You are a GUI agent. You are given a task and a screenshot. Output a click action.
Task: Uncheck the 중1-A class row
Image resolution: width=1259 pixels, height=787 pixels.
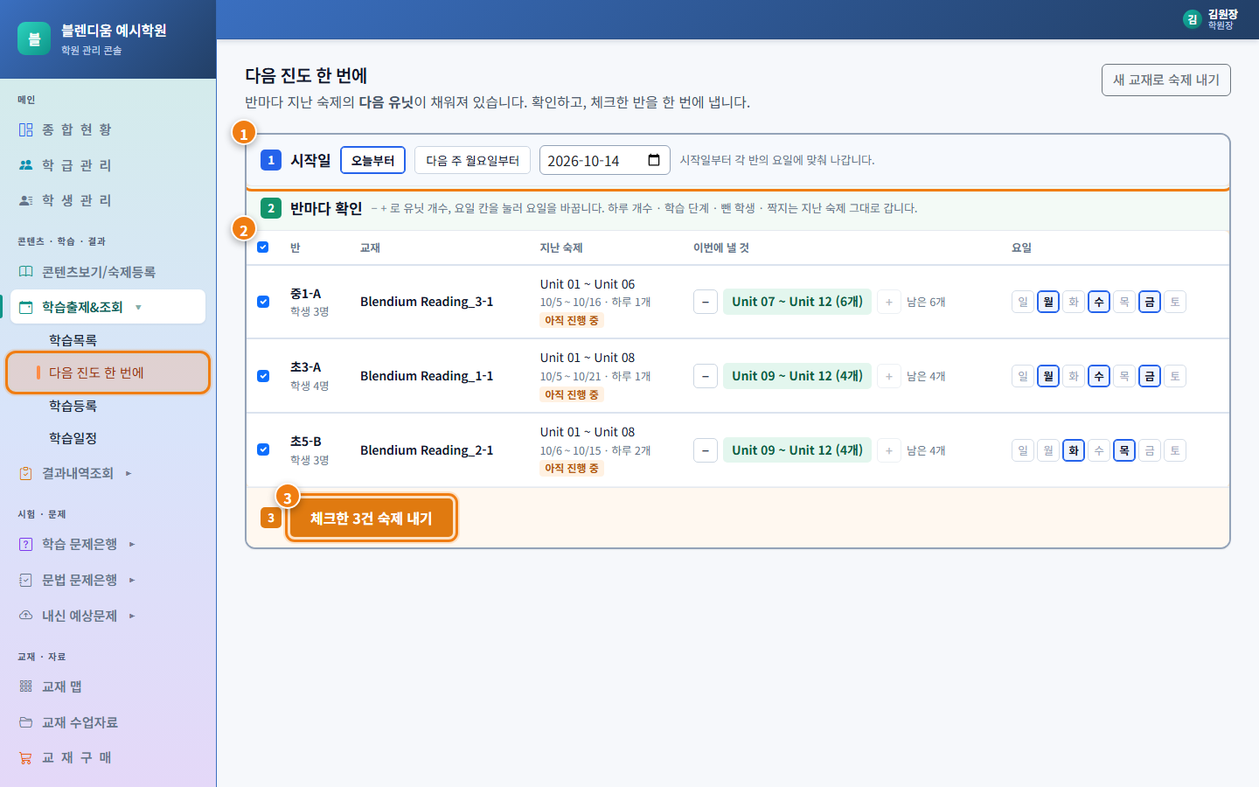[x=263, y=302]
